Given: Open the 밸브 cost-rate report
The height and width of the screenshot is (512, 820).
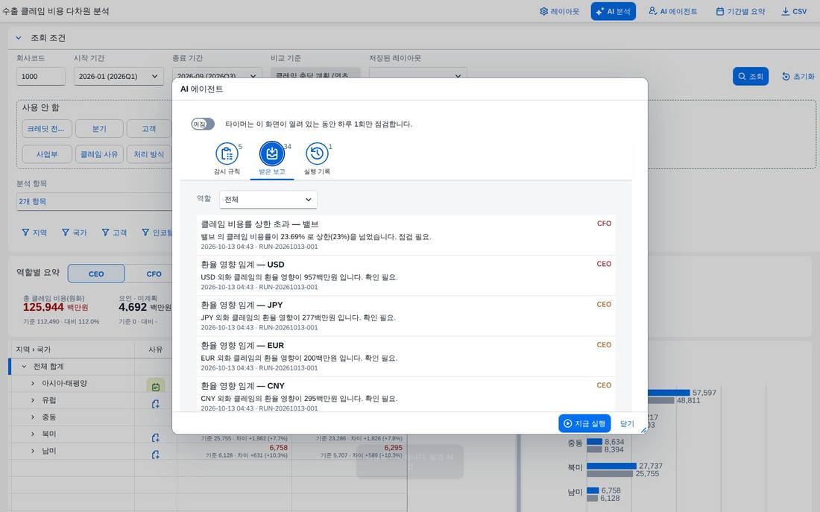Looking at the screenshot, I should 406,235.
